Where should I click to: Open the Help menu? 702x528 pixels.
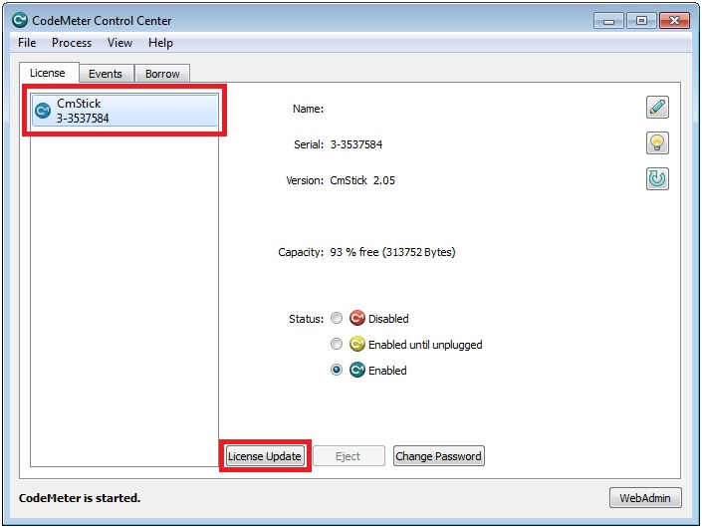tap(160, 43)
